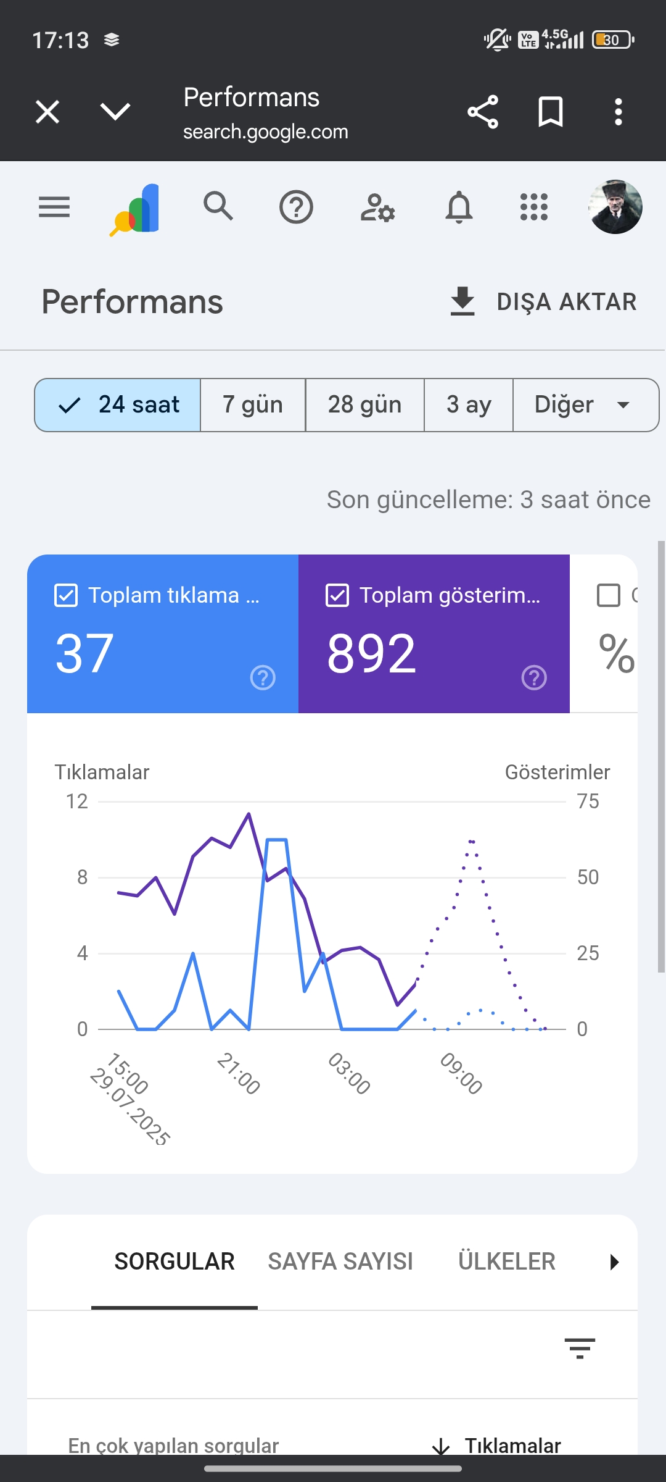Image resolution: width=666 pixels, height=1482 pixels.
Task: Open the notifications bell
Action: (459, 207)
